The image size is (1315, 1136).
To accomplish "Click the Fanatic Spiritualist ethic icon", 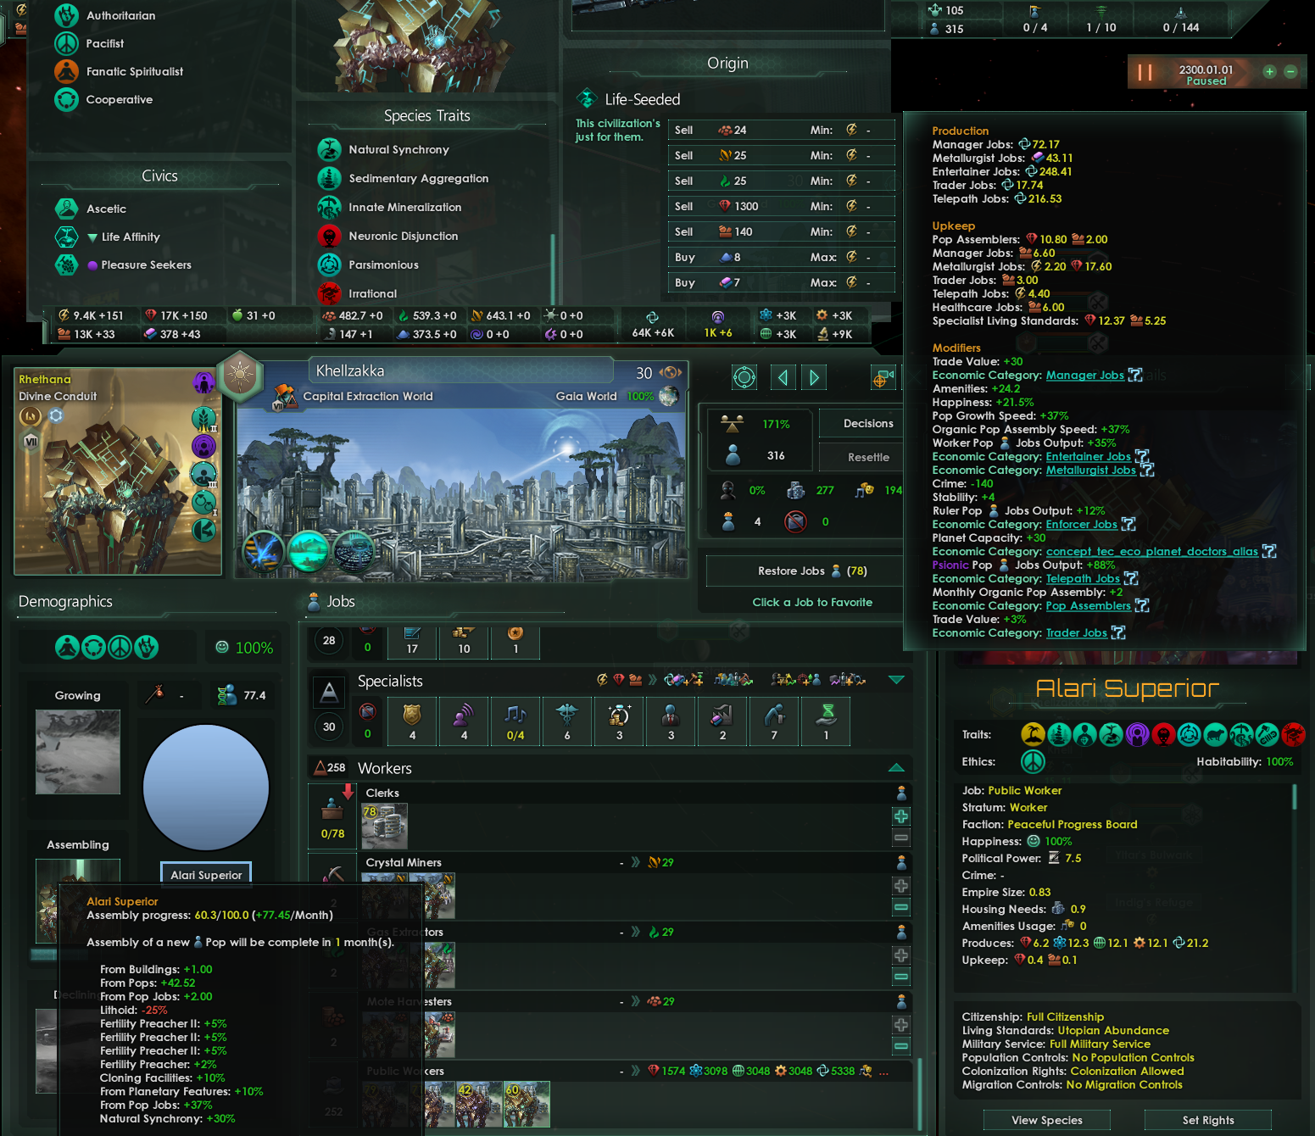I will coord(66,71).
